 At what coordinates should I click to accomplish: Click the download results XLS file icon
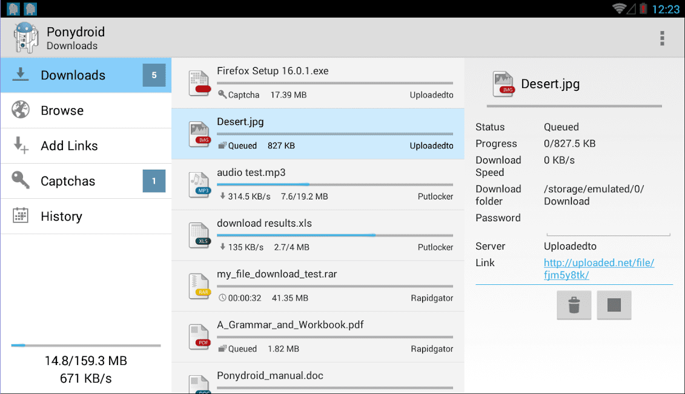(x=199, y=235)
